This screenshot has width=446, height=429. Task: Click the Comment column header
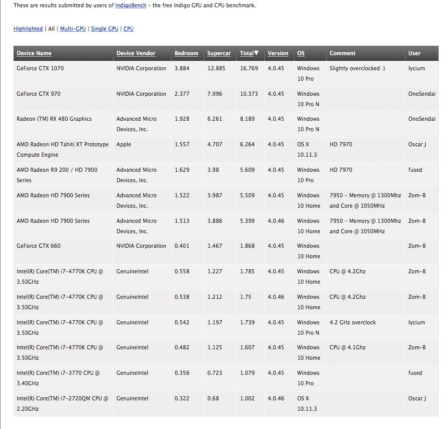342,54
